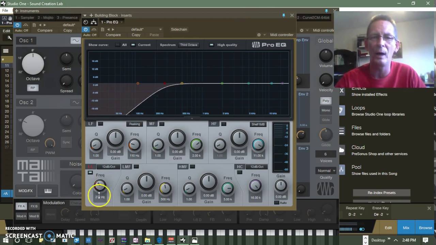
Task: Open Windows Start menu
Action: click(x=5, y=240)
